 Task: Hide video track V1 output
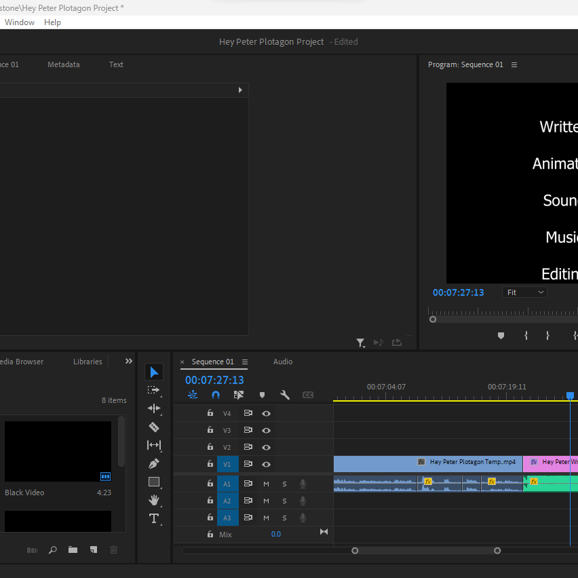click(267, 465)
